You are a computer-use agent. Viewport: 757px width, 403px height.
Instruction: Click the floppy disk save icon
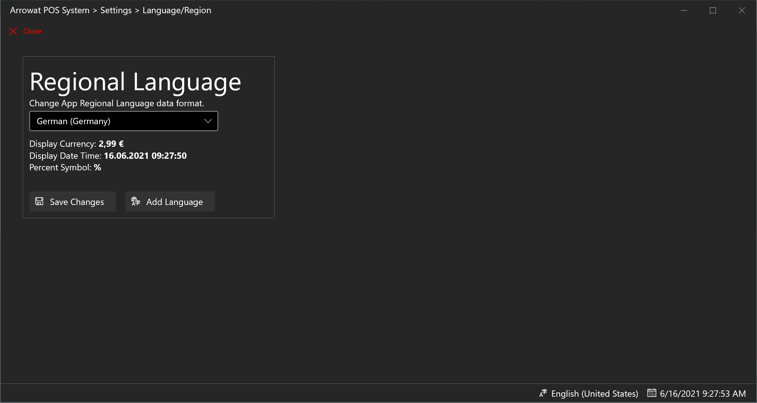(x=39, y=201)
